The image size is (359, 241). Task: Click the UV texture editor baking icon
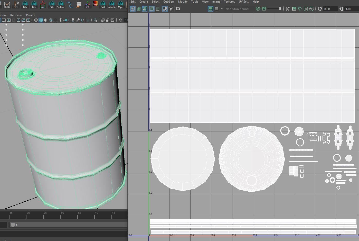pyautogui.click(x=306, y=9)
